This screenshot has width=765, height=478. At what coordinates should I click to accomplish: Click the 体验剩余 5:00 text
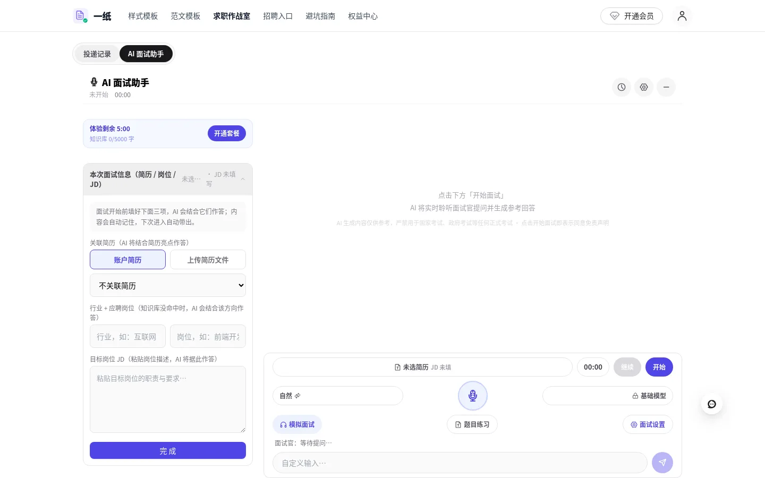pos(110,129)
